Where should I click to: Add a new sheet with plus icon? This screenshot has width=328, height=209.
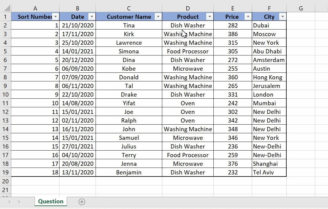[82, 202]
